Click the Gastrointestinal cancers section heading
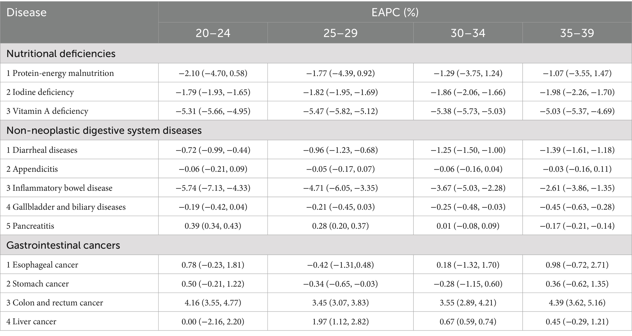Image resolution: width=632 pixels, height=336 pixels. pos(63,245)
